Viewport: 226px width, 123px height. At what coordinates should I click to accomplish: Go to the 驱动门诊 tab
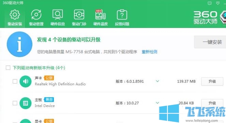point(79,18)
